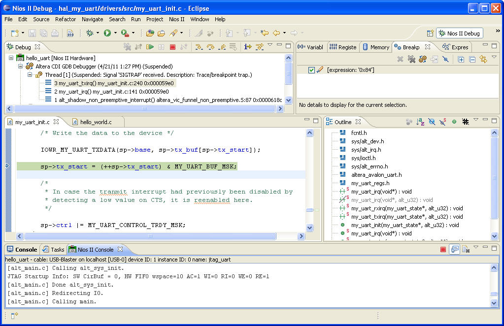The height and width of the screenshot is (326, 504).
Task: Click the yellow Back navigation arrow
Action: [x=276, y=33]
